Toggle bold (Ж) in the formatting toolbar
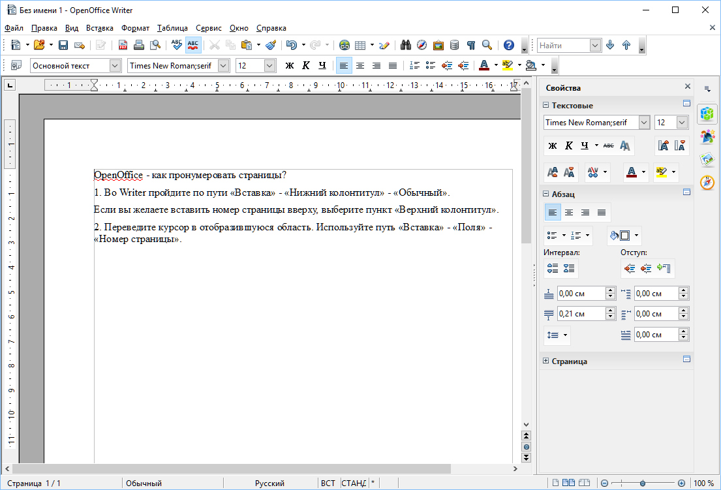721x490 pixels. click(x=289, y=65)
